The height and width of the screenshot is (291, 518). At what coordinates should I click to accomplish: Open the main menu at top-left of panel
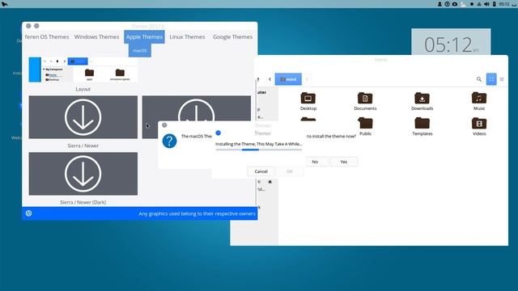point(5,4)
